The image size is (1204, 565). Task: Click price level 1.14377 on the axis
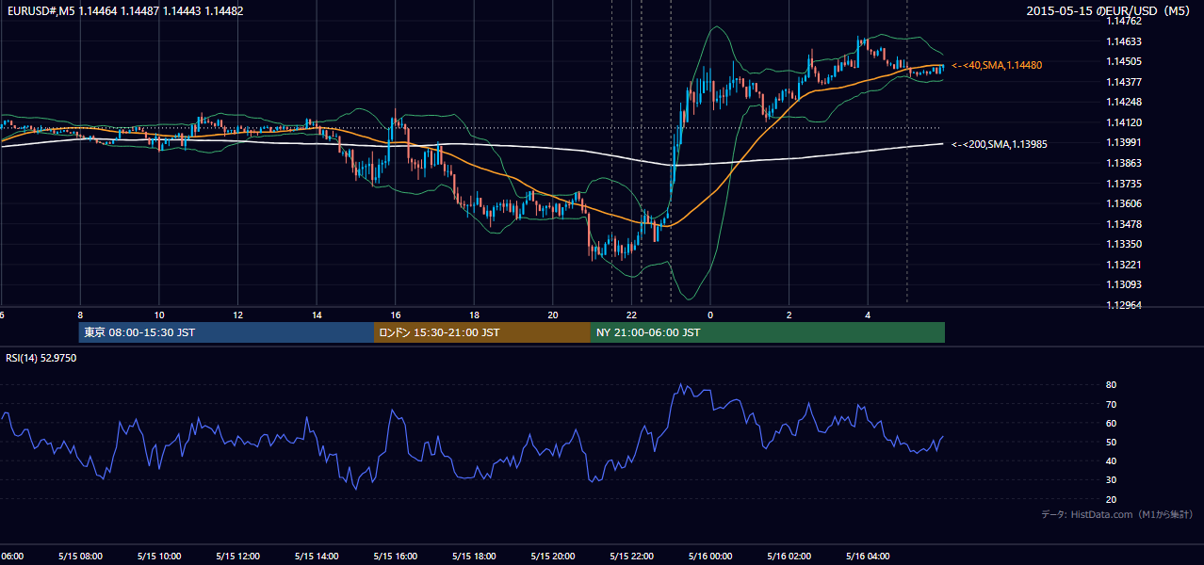[x=1124, y=82]
